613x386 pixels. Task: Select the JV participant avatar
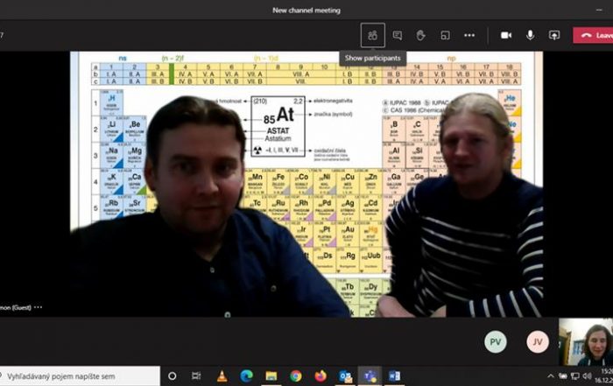[538, 342]
